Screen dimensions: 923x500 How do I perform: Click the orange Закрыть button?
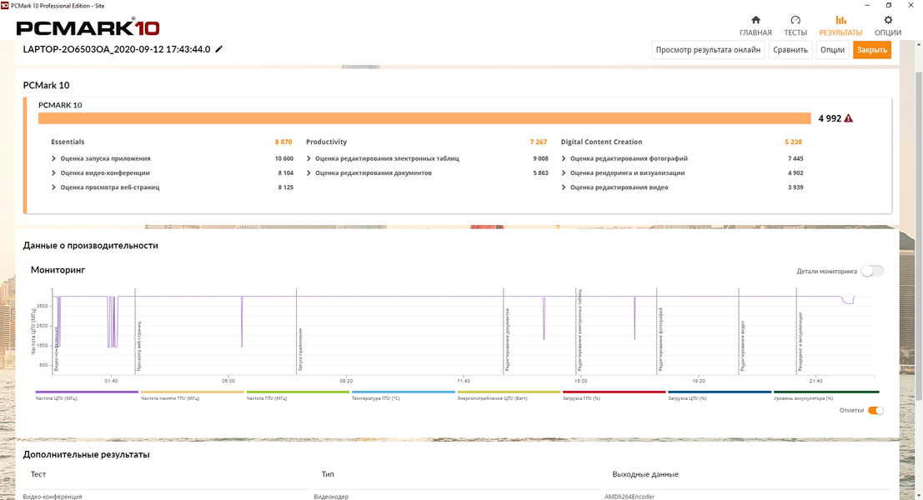click(x=872, y=50)
